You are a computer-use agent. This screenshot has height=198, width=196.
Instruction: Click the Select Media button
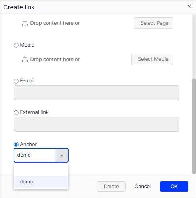click(x=152, y=59)
